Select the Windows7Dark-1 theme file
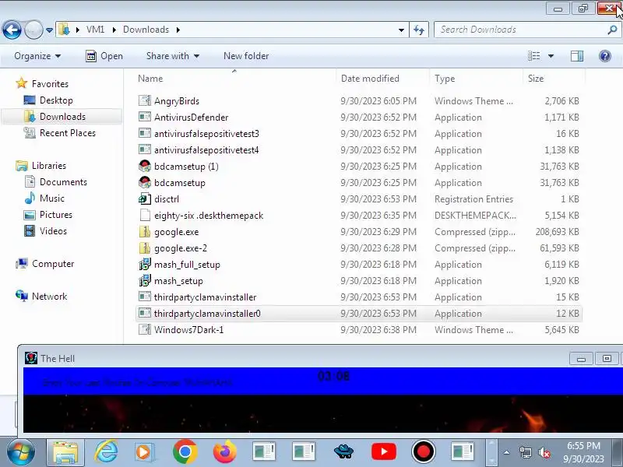The height and width of the screenshot is (467, 623). pos(188,329)
